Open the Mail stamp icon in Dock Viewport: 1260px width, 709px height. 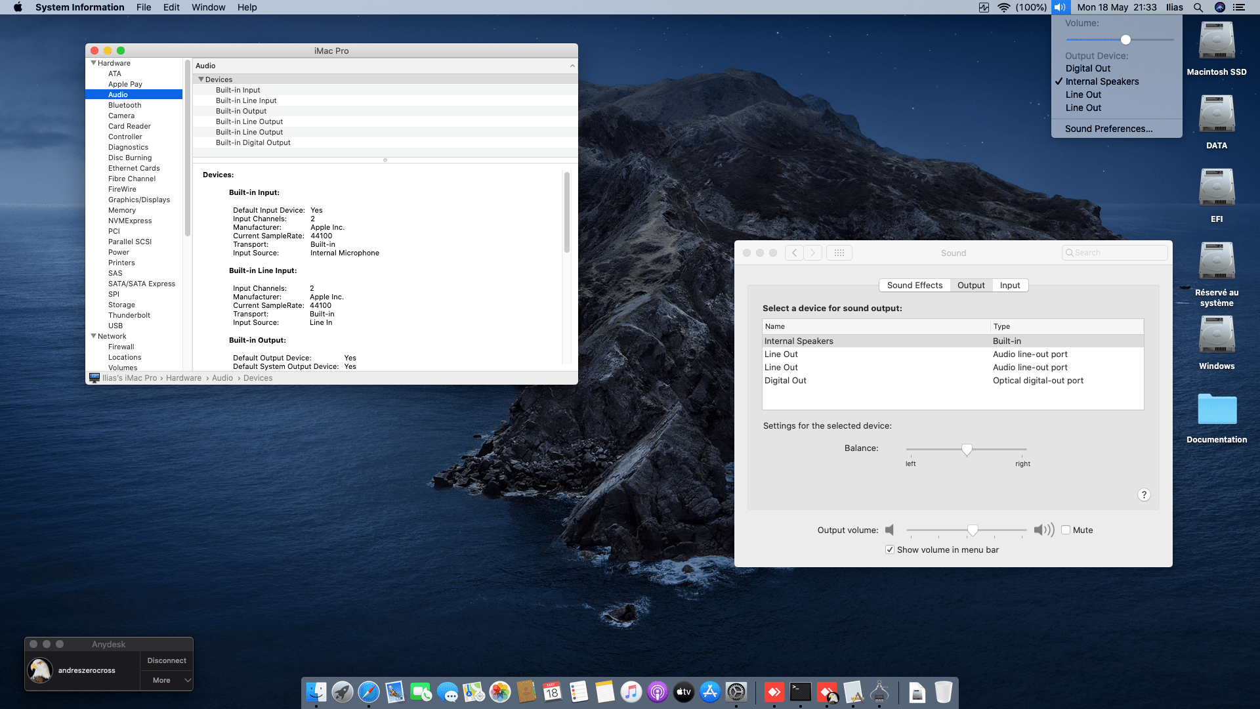click(395, 691)
